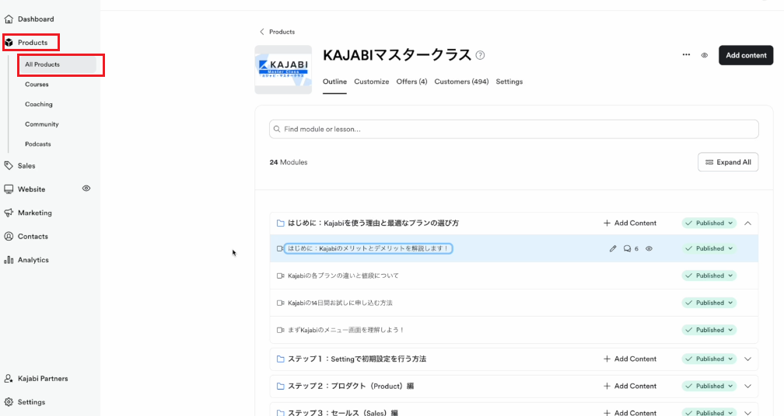Click the KAJABI Master Class product thumbnail
This screenshot has width=784, height=416.
[x=283, y=70]
